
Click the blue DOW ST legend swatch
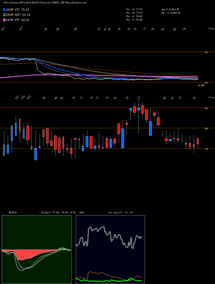(4, 9)
